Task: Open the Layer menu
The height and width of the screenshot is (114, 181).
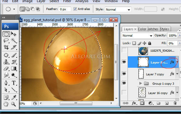Action: pyautogui.click(x=41, y=1)
